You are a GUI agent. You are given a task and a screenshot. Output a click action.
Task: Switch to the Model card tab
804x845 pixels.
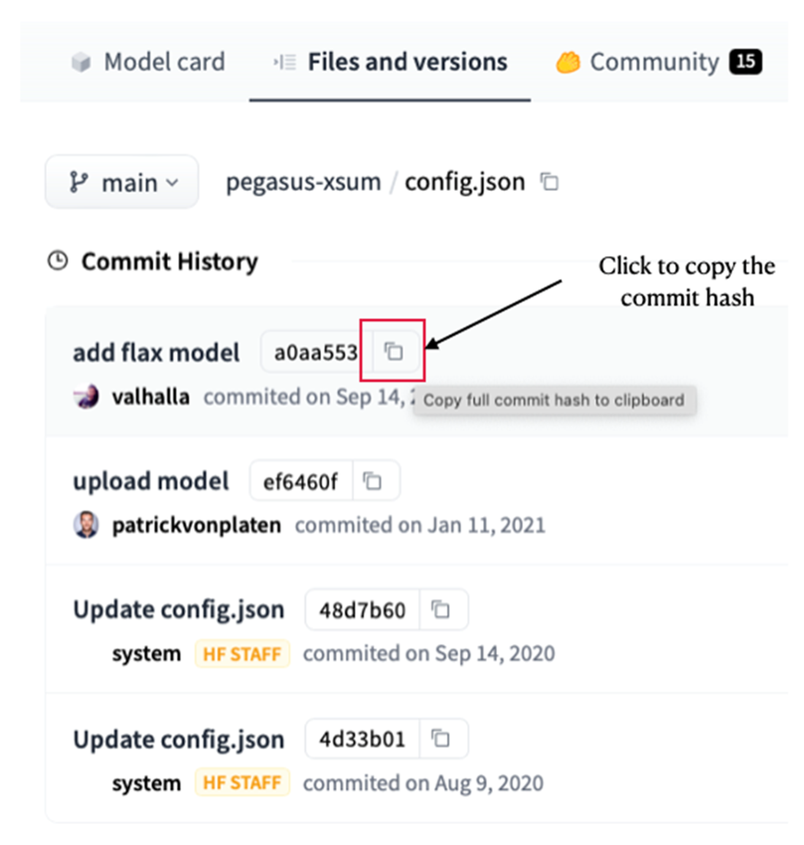coord(148,62)
